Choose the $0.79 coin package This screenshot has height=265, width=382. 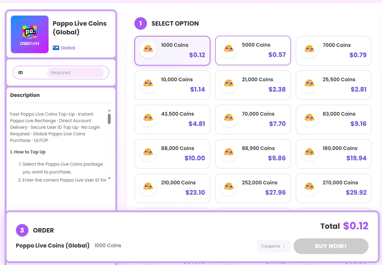pyautogui.click(x=334, y=51)
